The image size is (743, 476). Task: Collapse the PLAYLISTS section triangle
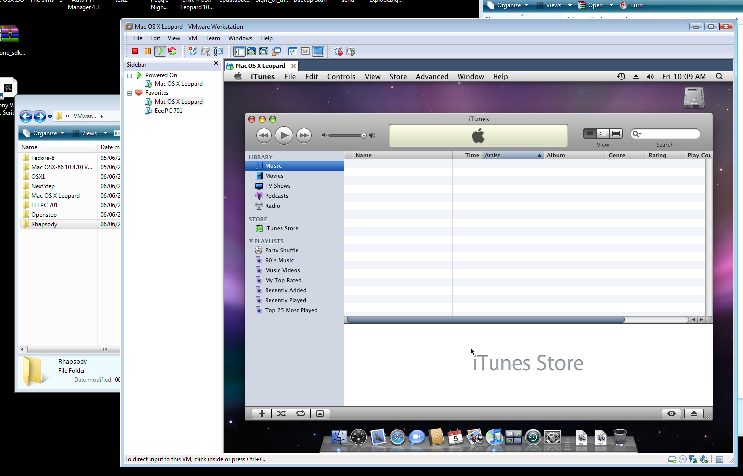[x=251, y=241]
